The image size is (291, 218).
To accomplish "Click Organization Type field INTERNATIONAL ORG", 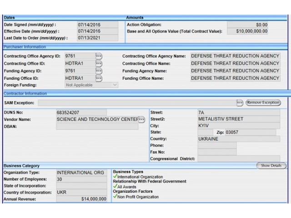I will tap(81, 173).
